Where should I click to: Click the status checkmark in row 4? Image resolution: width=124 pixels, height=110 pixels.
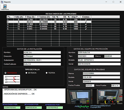point(86,26)
